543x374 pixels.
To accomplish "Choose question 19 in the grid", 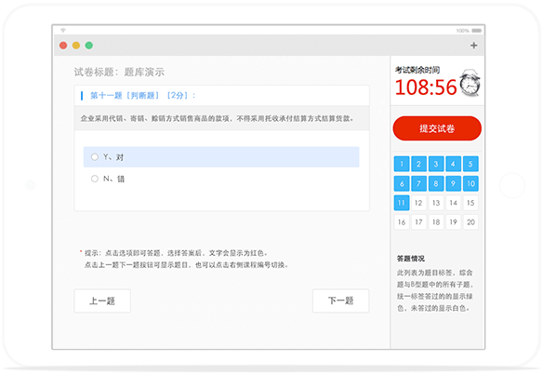I will [x=454, y=222].
